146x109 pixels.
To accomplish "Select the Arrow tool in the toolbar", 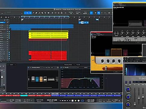I will 27,13.
